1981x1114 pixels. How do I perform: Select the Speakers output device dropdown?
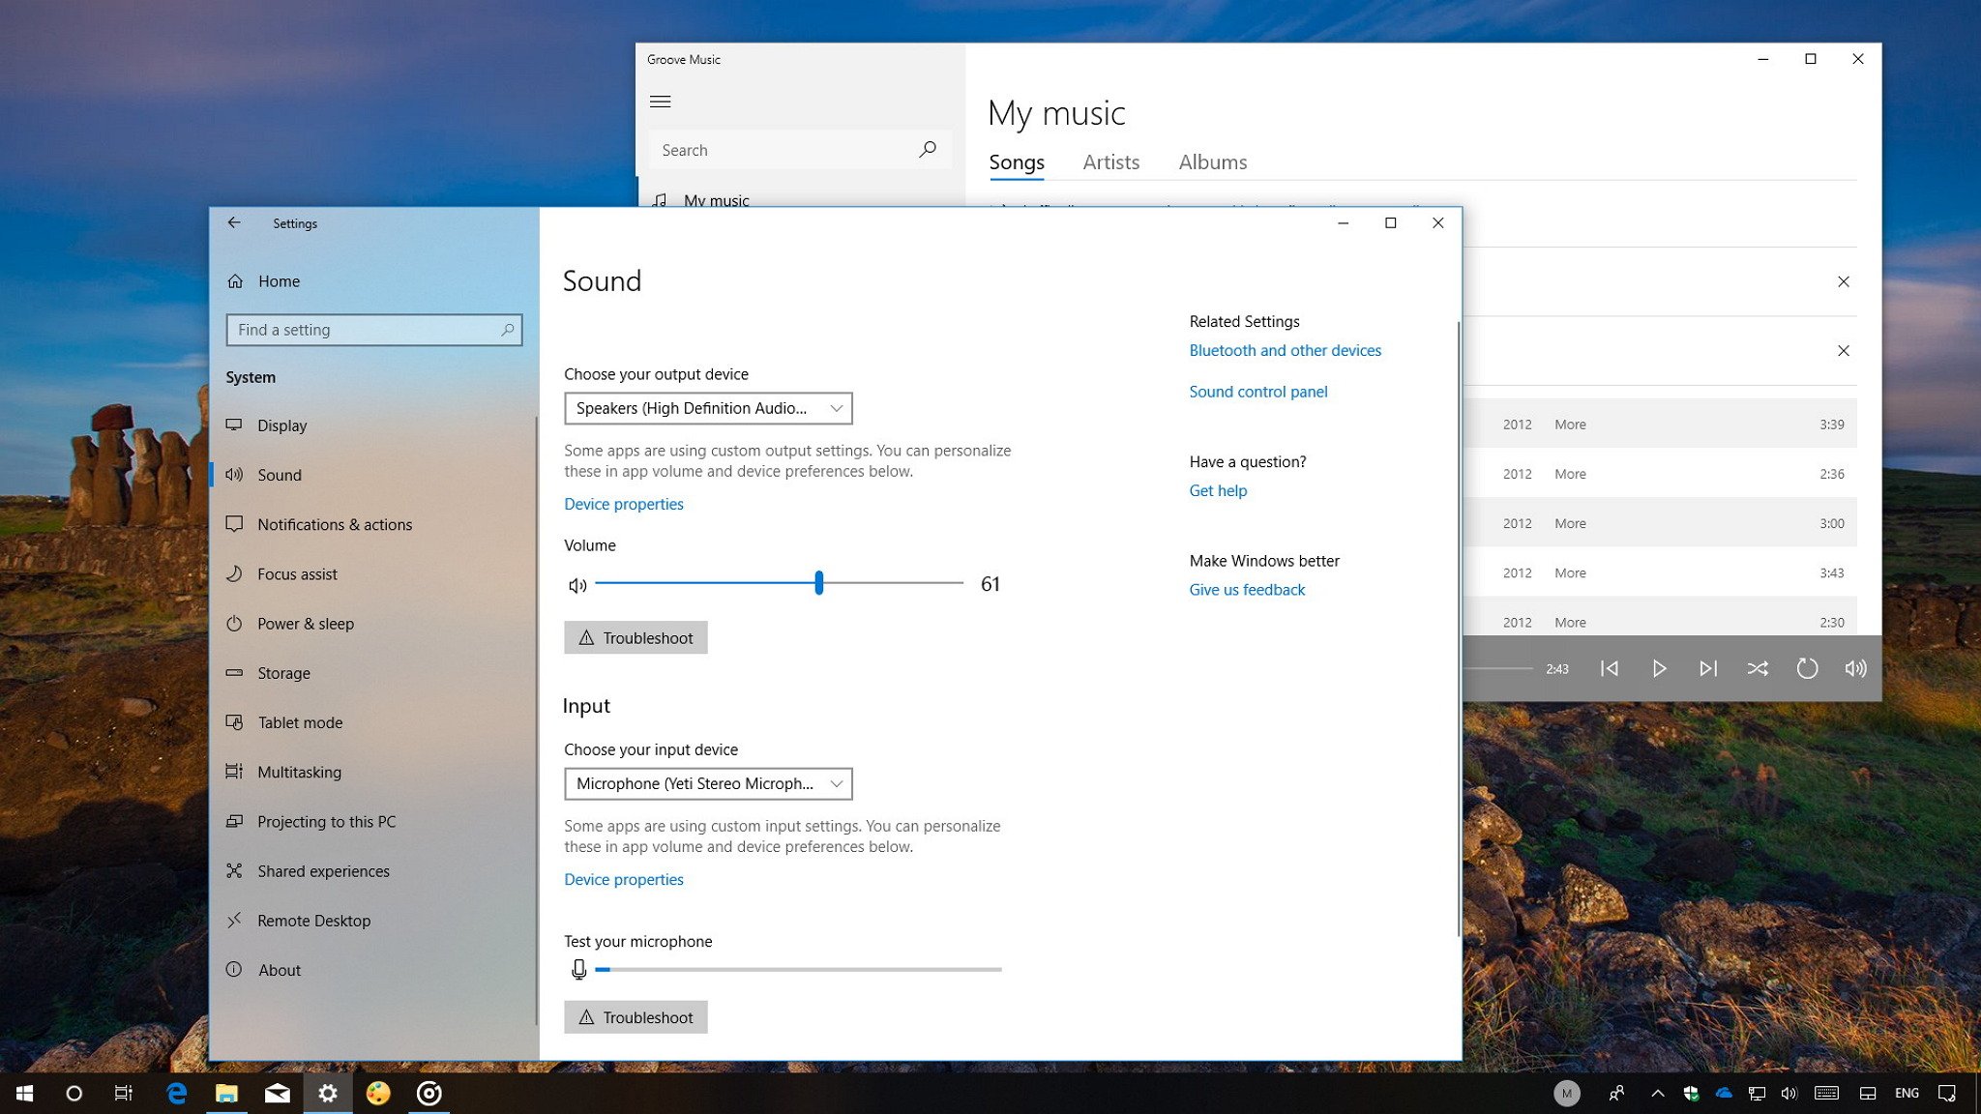707,408
